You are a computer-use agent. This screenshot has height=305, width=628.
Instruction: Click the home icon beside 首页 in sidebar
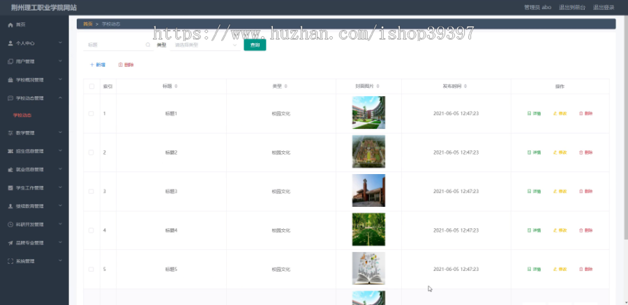click(10, 25)
